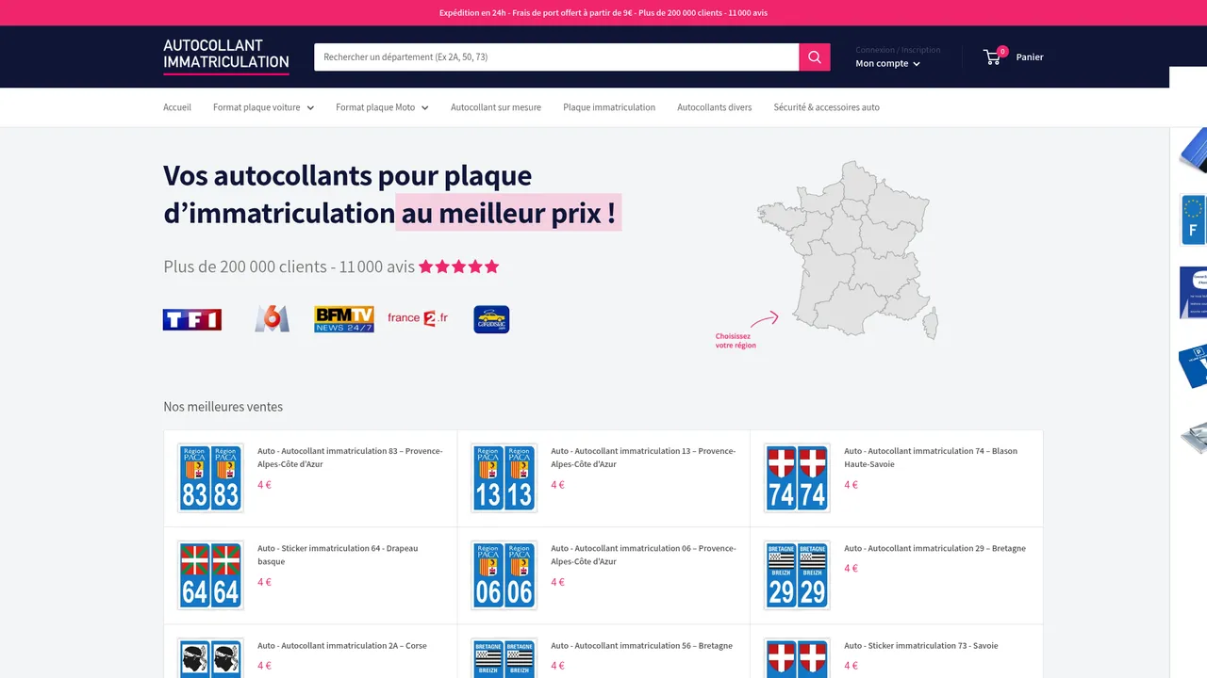Open the Autocollants divers menu item
Image resolution: width=1207 pixels, height=678 pixels.
point(715,107)
